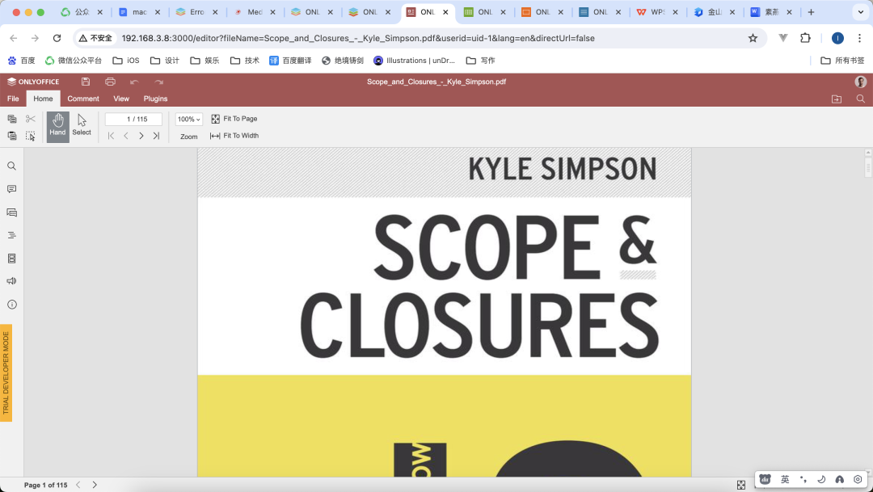
Task: Click the TRIAL DEVELOPER MODE label
Action: click(6, 373)
